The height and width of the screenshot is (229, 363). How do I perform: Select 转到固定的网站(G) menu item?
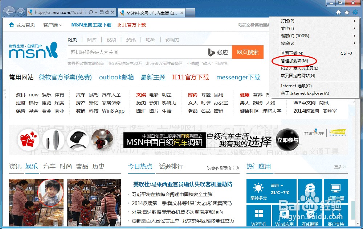[x=314, y=76]
